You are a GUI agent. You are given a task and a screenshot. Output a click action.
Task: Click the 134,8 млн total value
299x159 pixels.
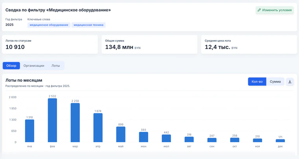pyautogui.click(x=119, y=47)
